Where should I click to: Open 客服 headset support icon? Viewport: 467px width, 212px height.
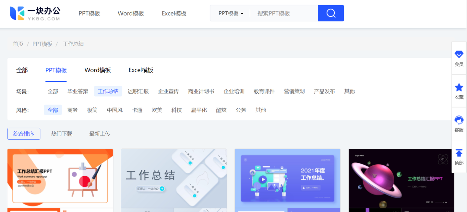[459, 120]
